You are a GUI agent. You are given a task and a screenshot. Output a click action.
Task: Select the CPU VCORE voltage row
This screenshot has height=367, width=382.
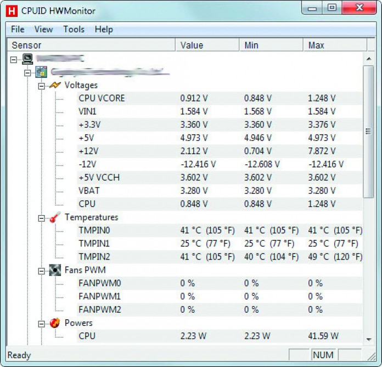[102, 98]
